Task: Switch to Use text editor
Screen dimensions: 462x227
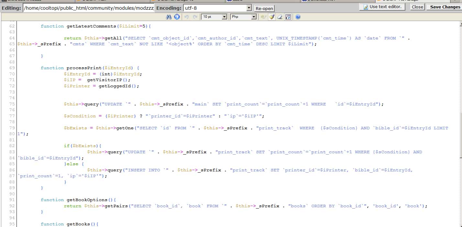Action: pos(382,7)
